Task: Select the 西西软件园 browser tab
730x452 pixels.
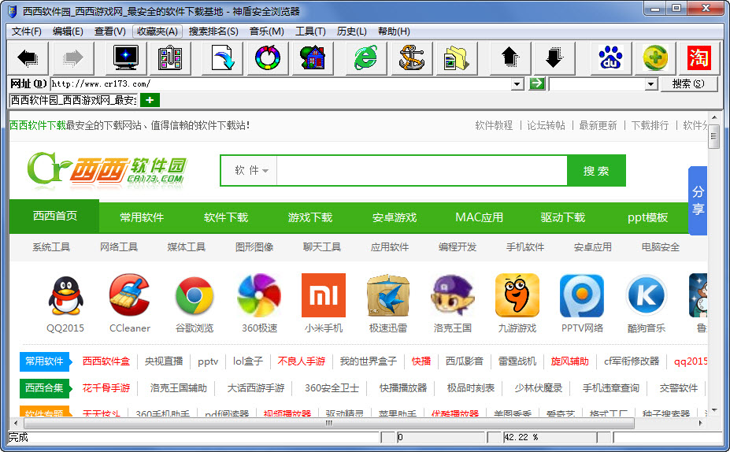Action: (73, 100)
